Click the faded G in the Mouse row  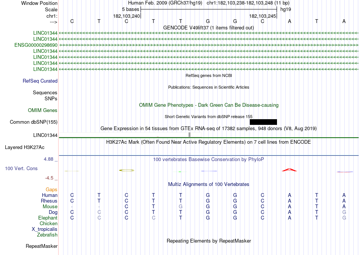(x=181, y=207)
